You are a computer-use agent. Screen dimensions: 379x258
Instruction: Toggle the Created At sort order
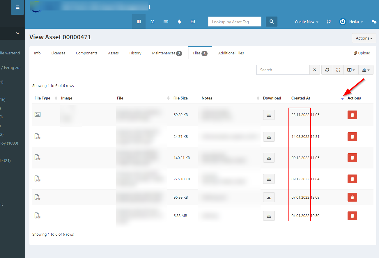[342, 99]
